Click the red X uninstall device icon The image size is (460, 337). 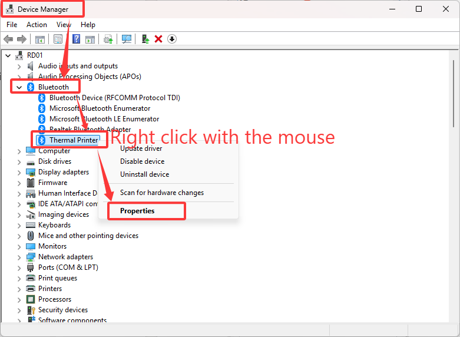(158, 39)
